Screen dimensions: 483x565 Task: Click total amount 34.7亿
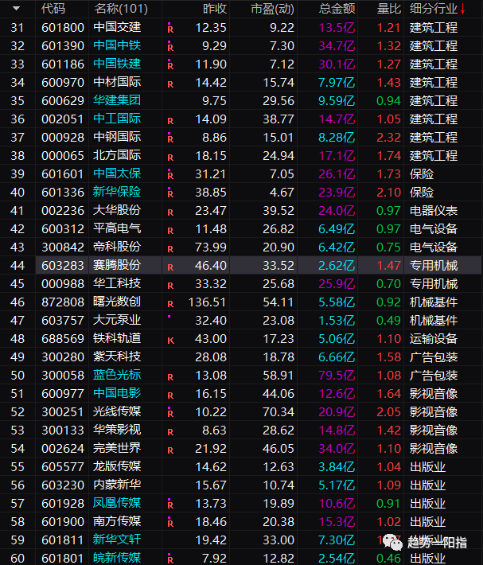tap(337, 46)
